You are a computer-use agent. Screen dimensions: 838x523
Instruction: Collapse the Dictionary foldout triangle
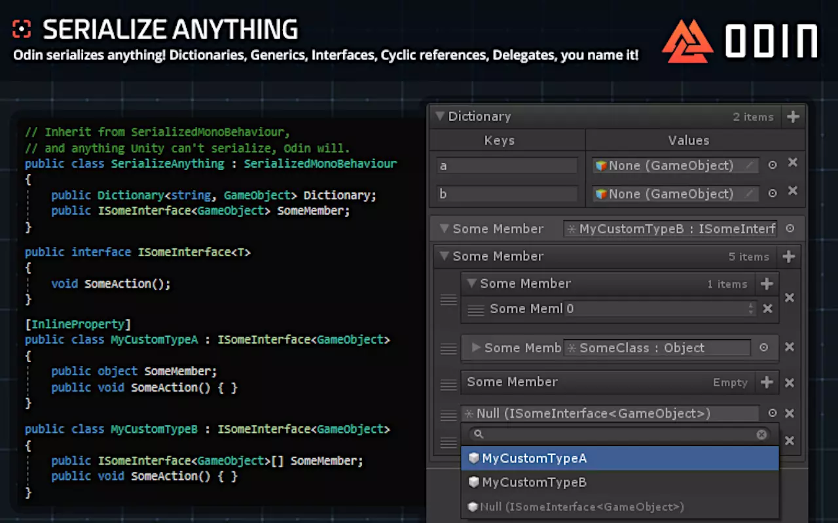tap(439, 116)
